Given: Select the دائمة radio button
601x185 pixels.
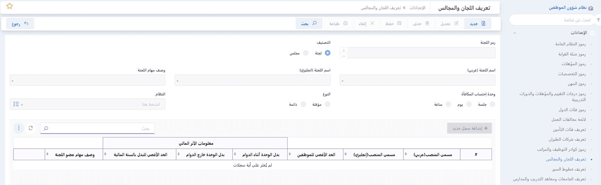Looking at the screenshot, I should (x=304, y=104).
